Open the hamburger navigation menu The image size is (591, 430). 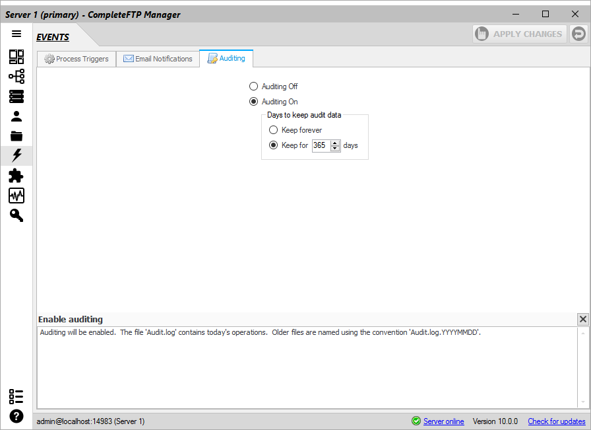pyautogui.click(x=16, y=34)
